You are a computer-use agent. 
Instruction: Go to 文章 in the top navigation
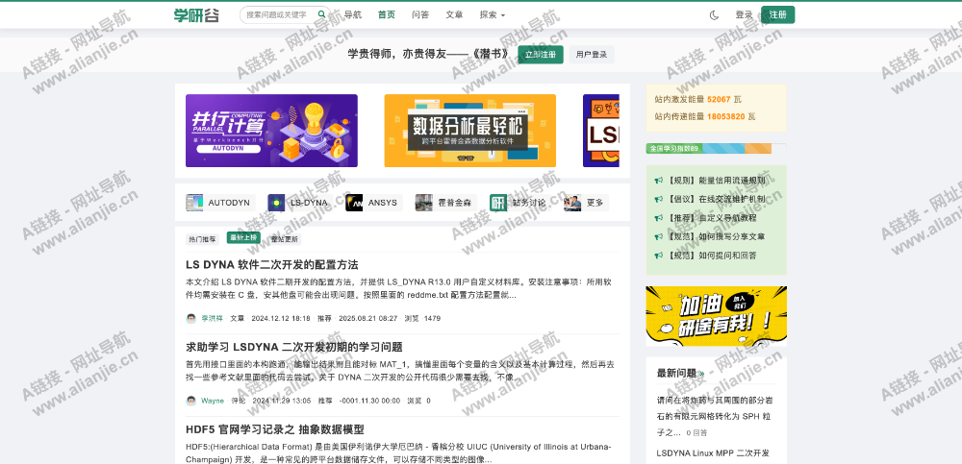pos(454,14)
